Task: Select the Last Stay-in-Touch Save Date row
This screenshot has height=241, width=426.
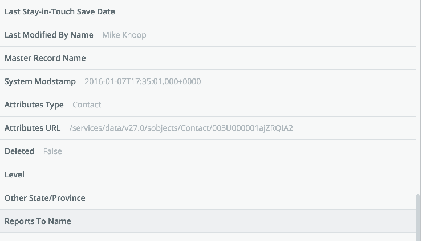Action: 208,11
